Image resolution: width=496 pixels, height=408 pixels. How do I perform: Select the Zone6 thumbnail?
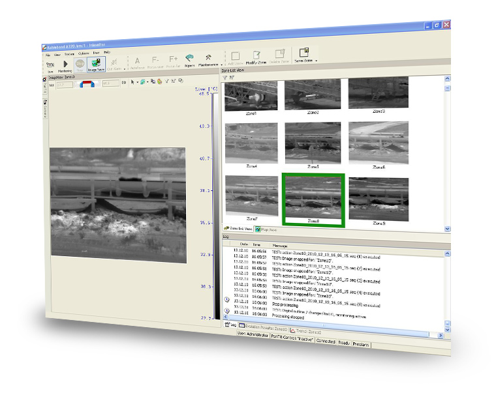click(x=379, y=143)
